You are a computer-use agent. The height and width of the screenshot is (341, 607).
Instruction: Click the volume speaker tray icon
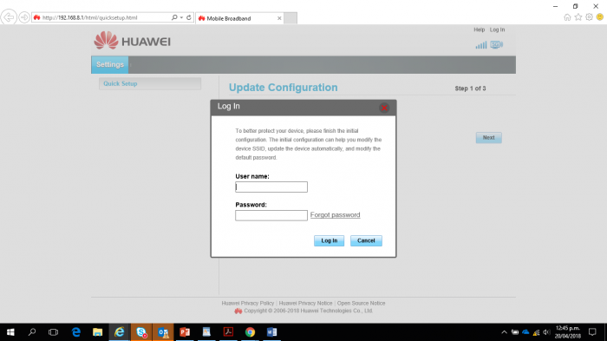(546, 332)
